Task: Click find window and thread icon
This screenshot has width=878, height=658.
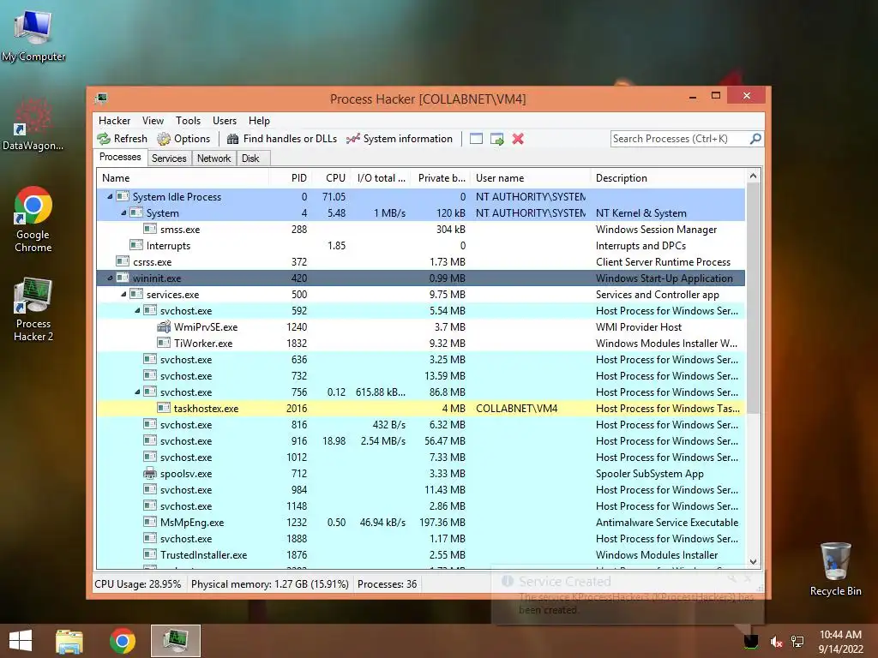Action: [x=496, y=139]
